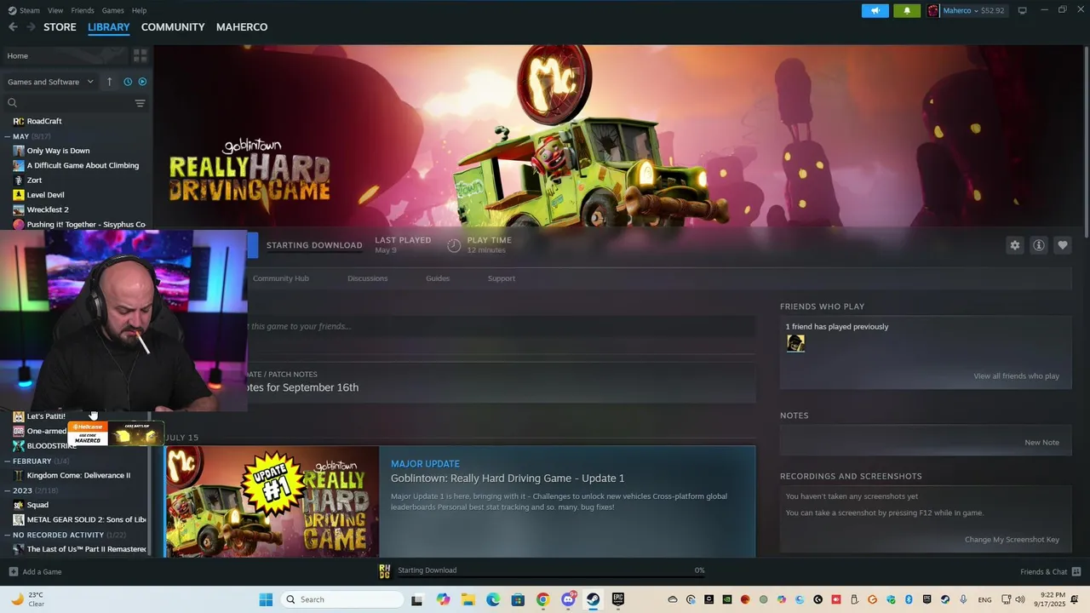This screenshot has height=613, width=1090.
Task: Create a New Note
Action: point(1041,443)
